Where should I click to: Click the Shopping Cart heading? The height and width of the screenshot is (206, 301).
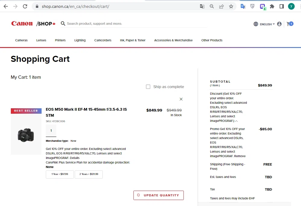[40, 59]
